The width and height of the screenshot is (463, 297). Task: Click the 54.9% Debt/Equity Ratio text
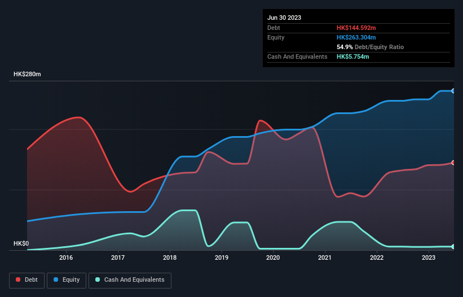coord(370,47)
